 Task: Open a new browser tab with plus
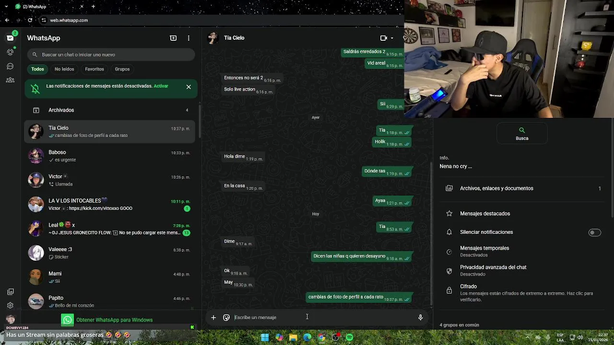(93, 6)
